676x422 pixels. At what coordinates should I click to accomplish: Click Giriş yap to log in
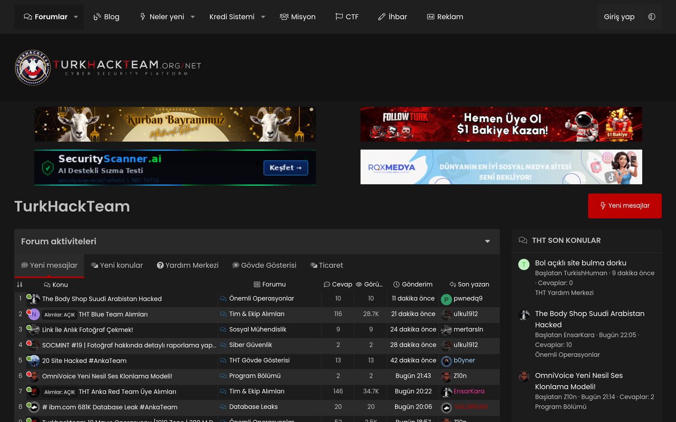click(619, 17)
